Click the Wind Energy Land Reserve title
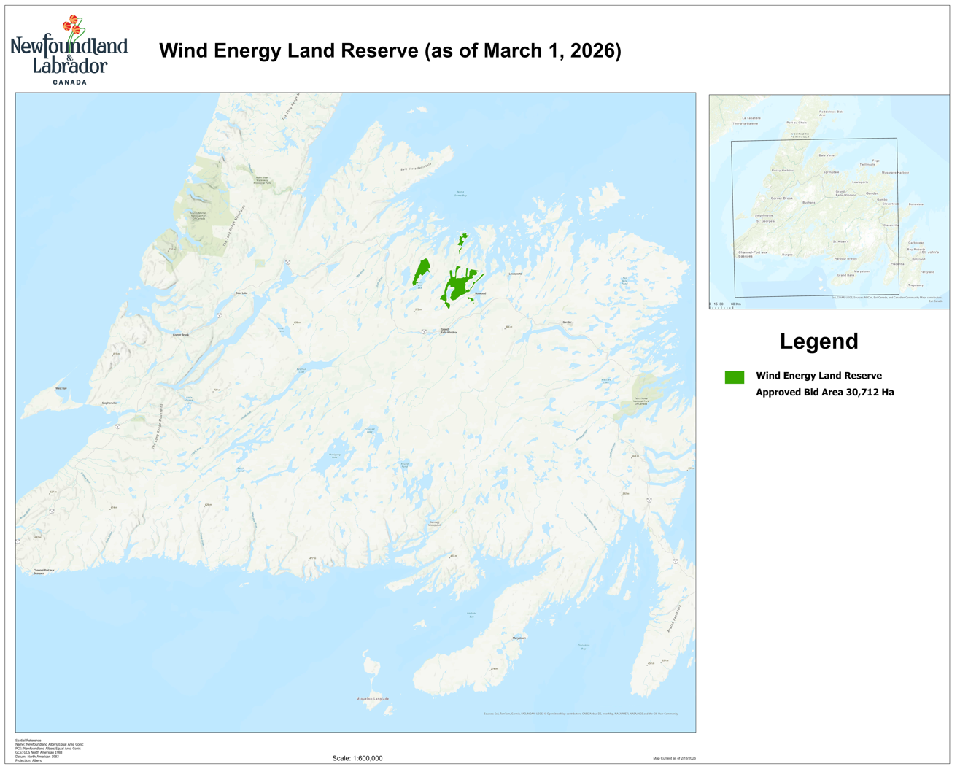Image resolution: width=960 pixels, height=769 pixels. point(390,51)
